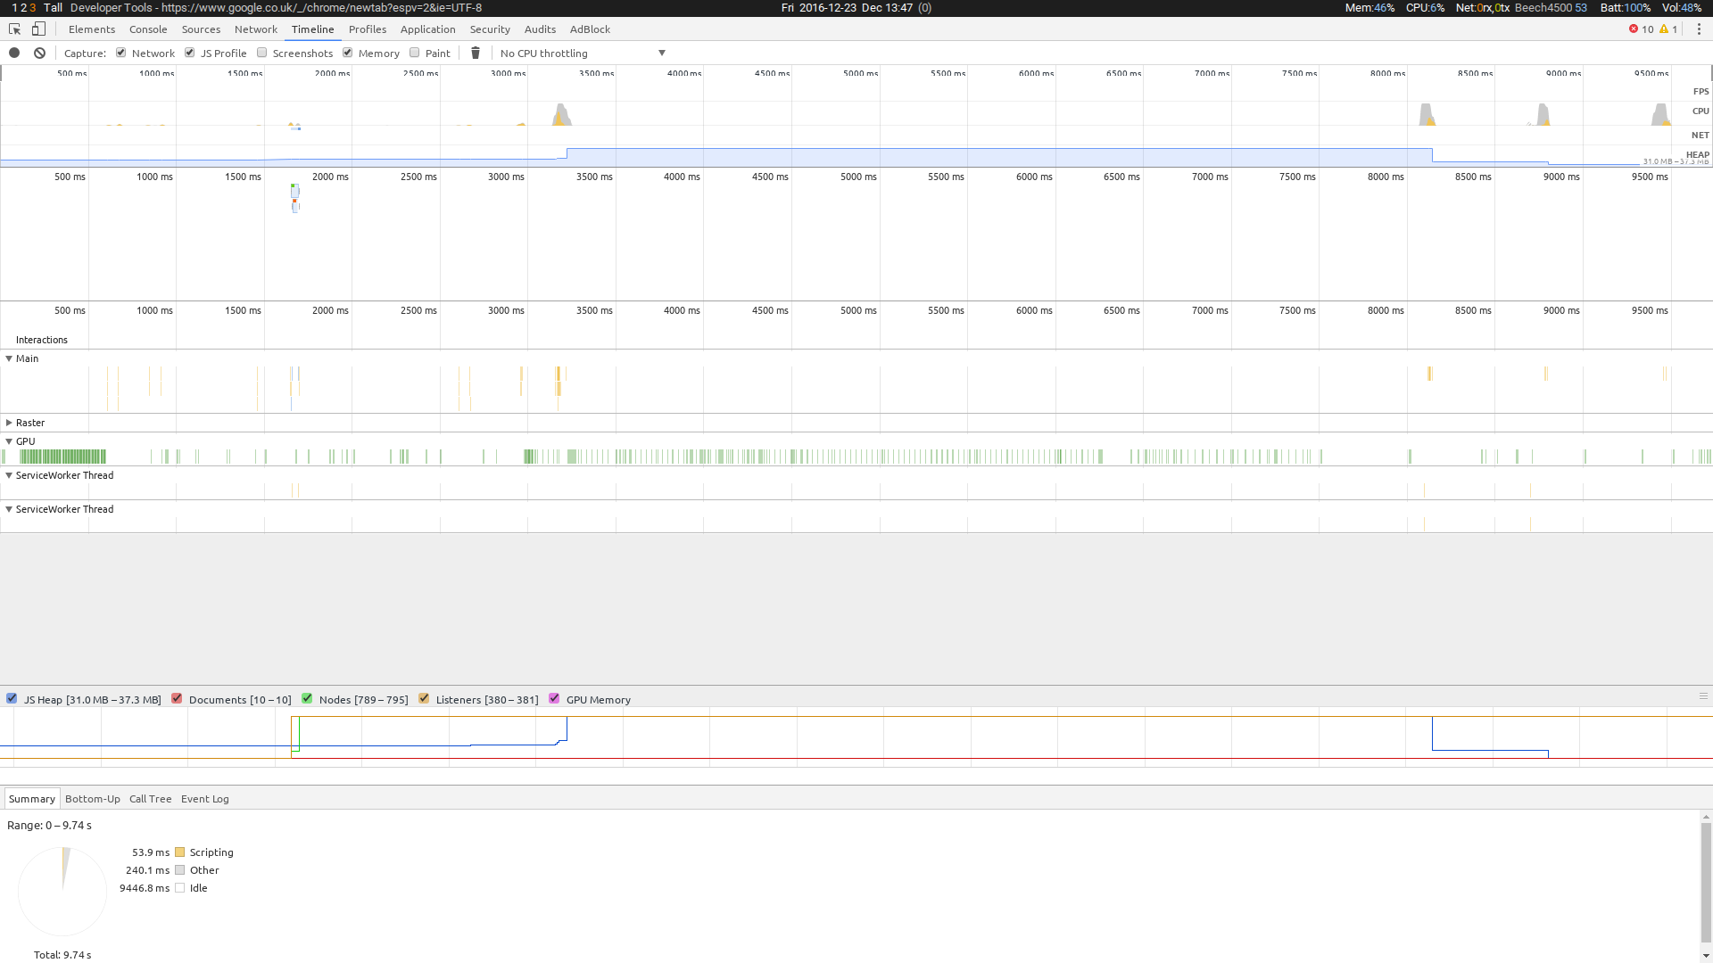Open the memory counters pane menu icon
1713x963 pixels.
(x=1703, y=696)
